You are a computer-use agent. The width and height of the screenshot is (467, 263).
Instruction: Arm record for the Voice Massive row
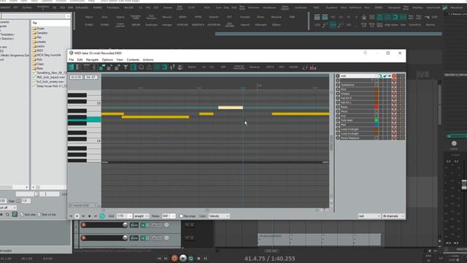point(394,138)
